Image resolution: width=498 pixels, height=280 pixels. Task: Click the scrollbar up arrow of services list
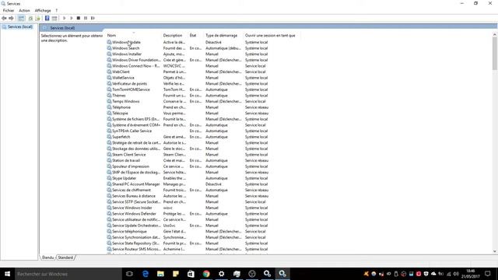[495, 34]
